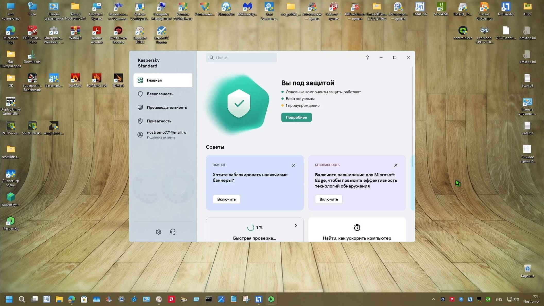Image resolution: width=544 pixels, height=306 pixels.
Task: Click Включить for banner blocking
Action: pos(226,199)
